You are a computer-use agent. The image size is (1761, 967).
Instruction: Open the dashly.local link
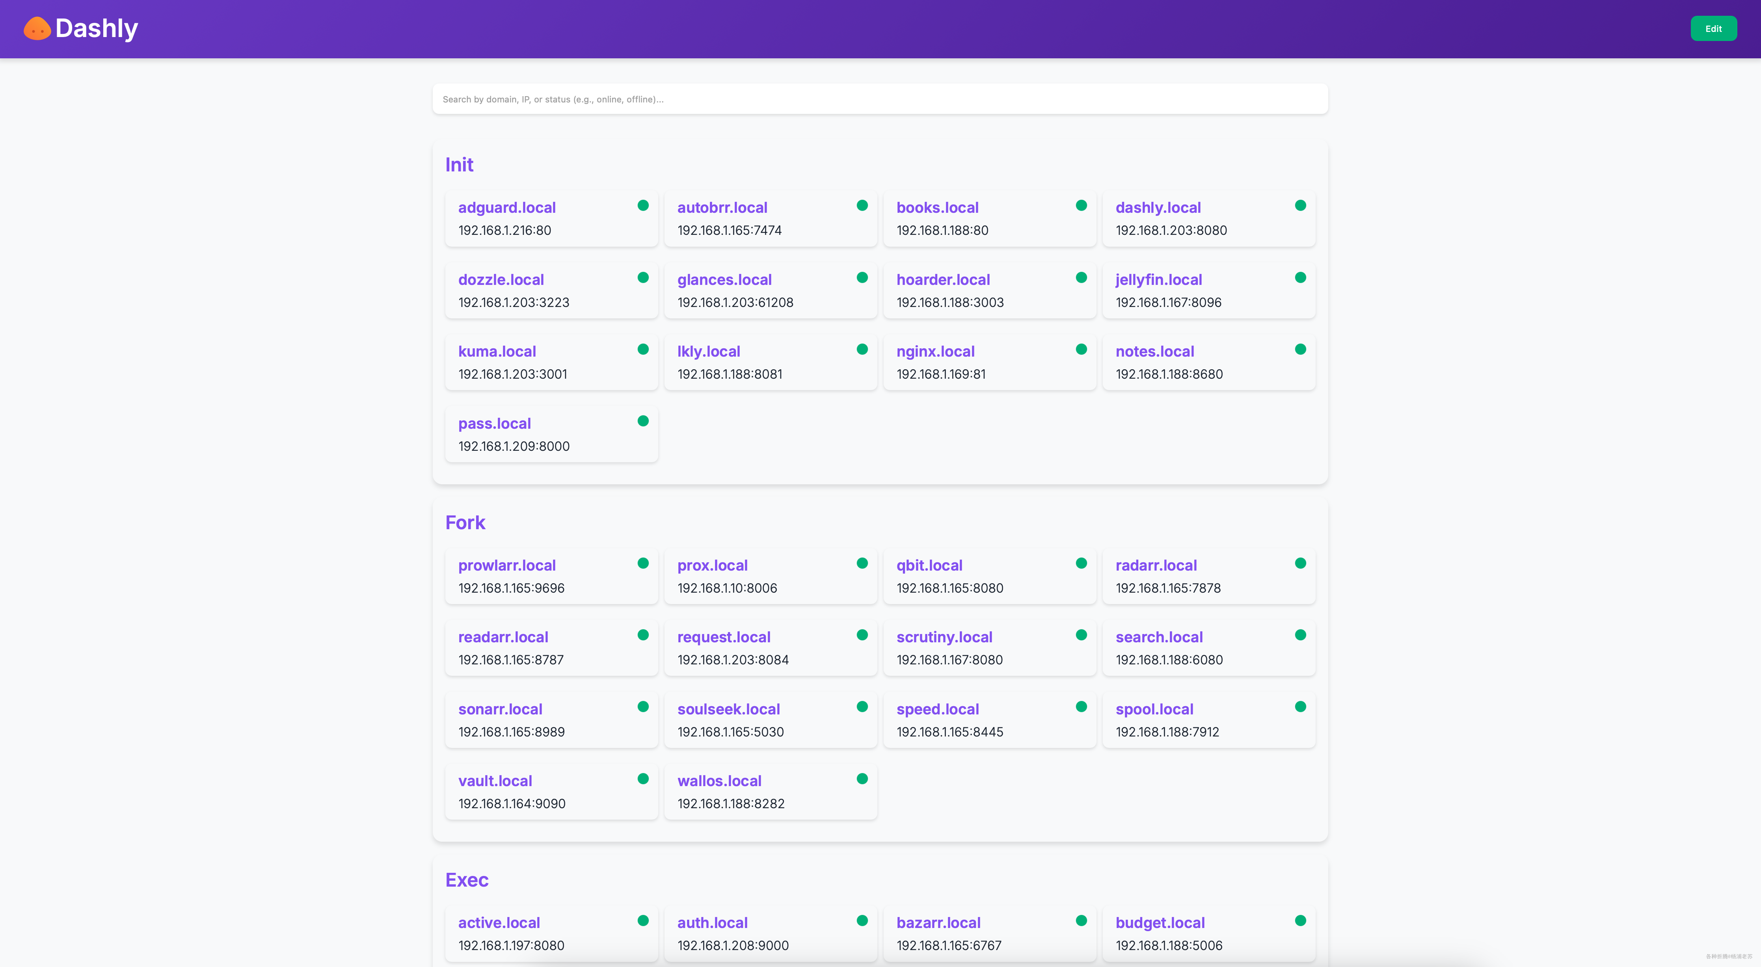(x=1157, y=208)
